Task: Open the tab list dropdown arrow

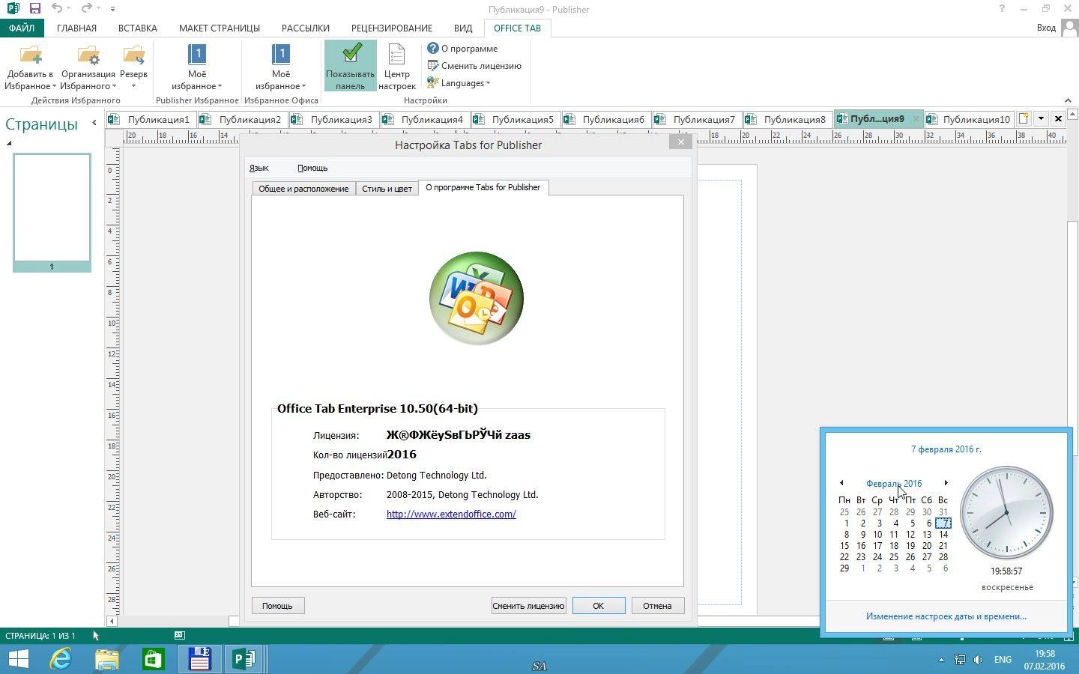Action: tap(1041, 119)
